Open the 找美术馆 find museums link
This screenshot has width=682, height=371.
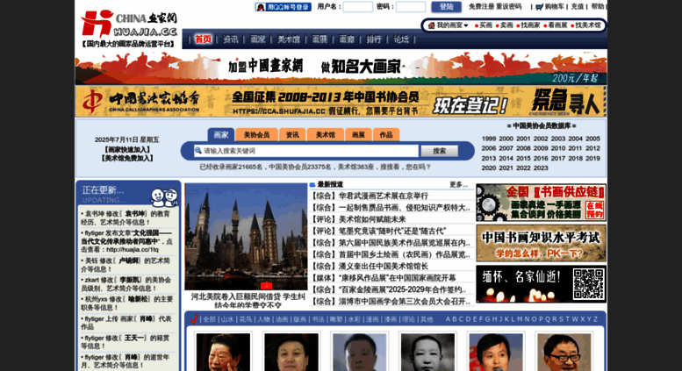click(x=587, y=25)
